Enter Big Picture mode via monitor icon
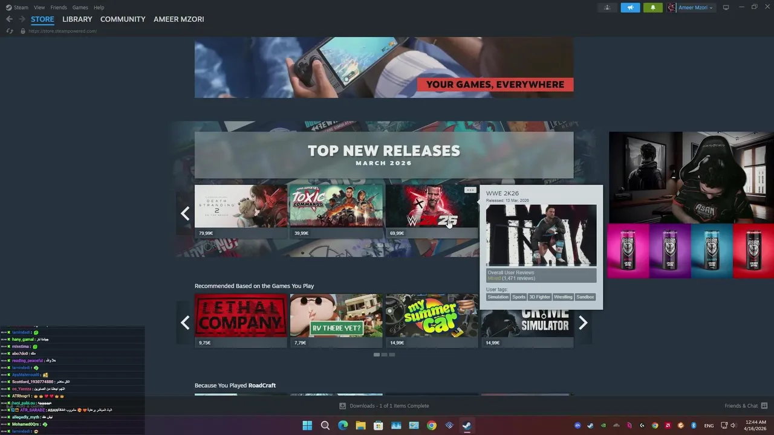 [x=726, y=7]
